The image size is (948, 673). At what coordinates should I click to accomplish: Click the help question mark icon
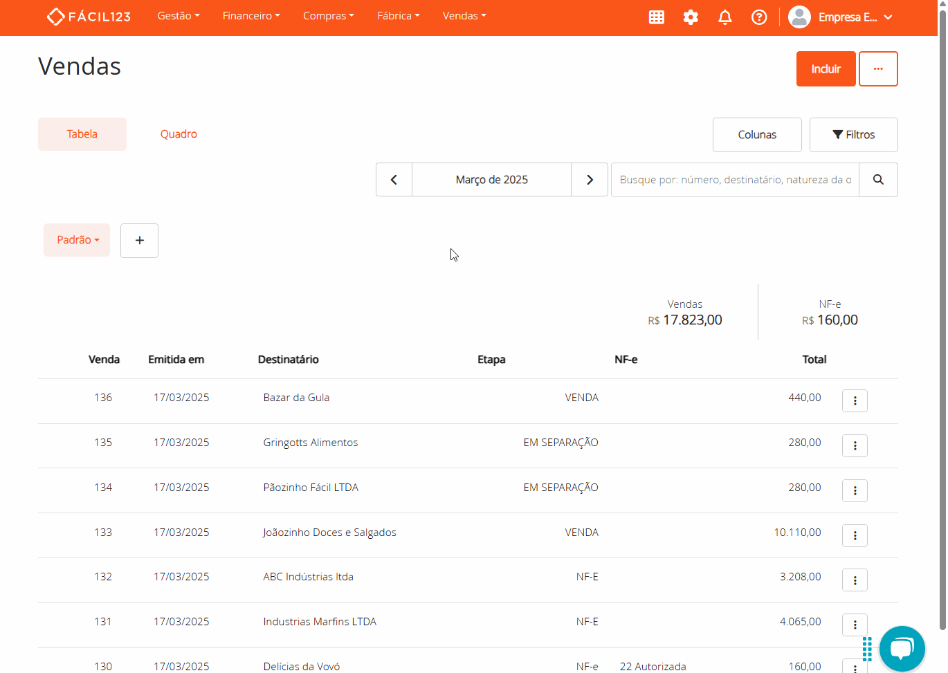[x=759, y=17]
